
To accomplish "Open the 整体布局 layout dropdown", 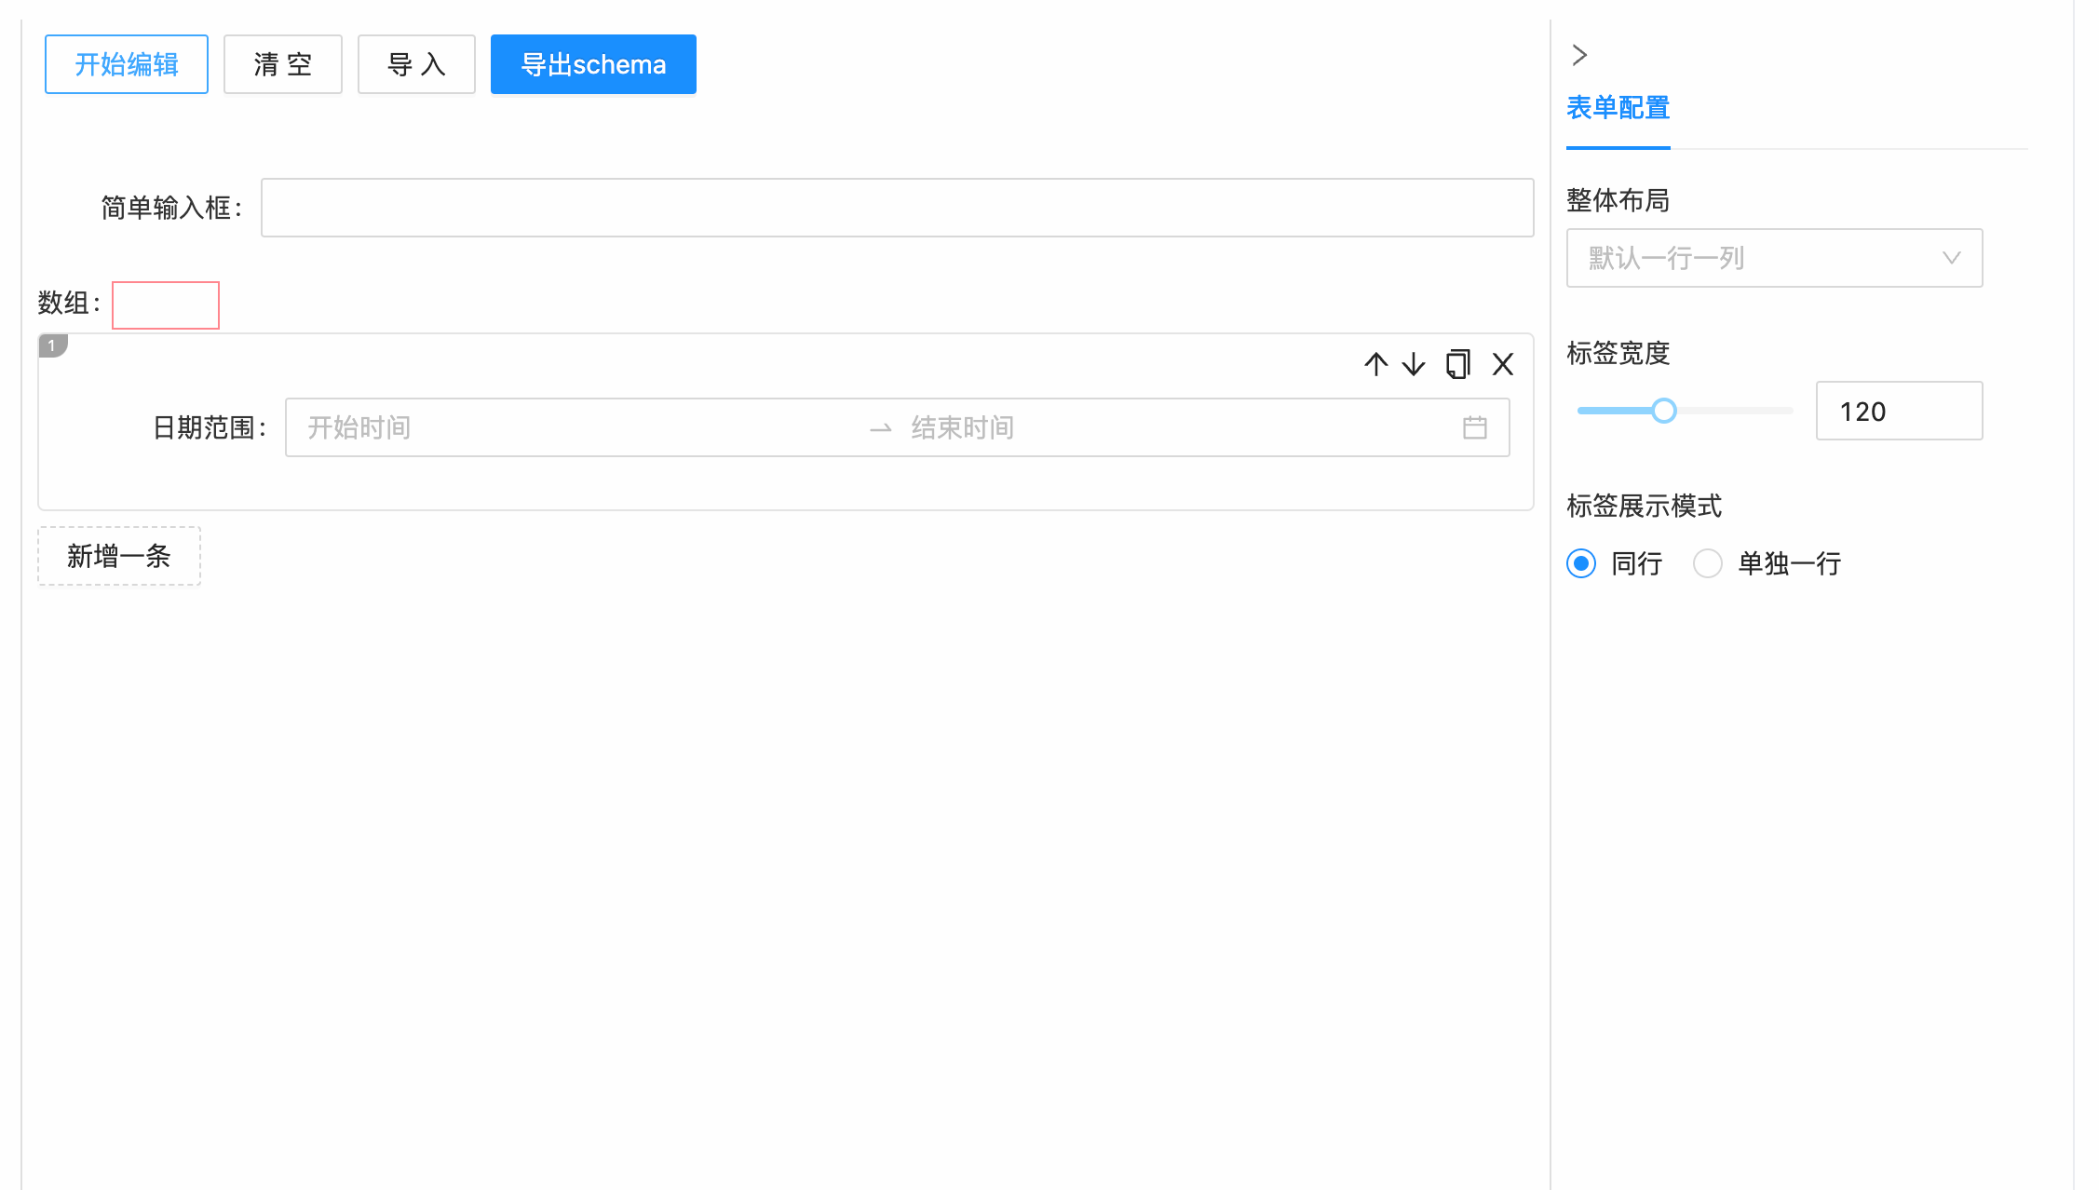I will [1773, 258].
